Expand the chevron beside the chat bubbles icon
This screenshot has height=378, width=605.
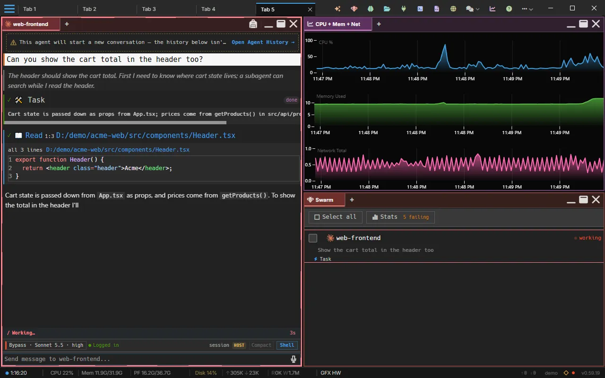click(477, 9)
